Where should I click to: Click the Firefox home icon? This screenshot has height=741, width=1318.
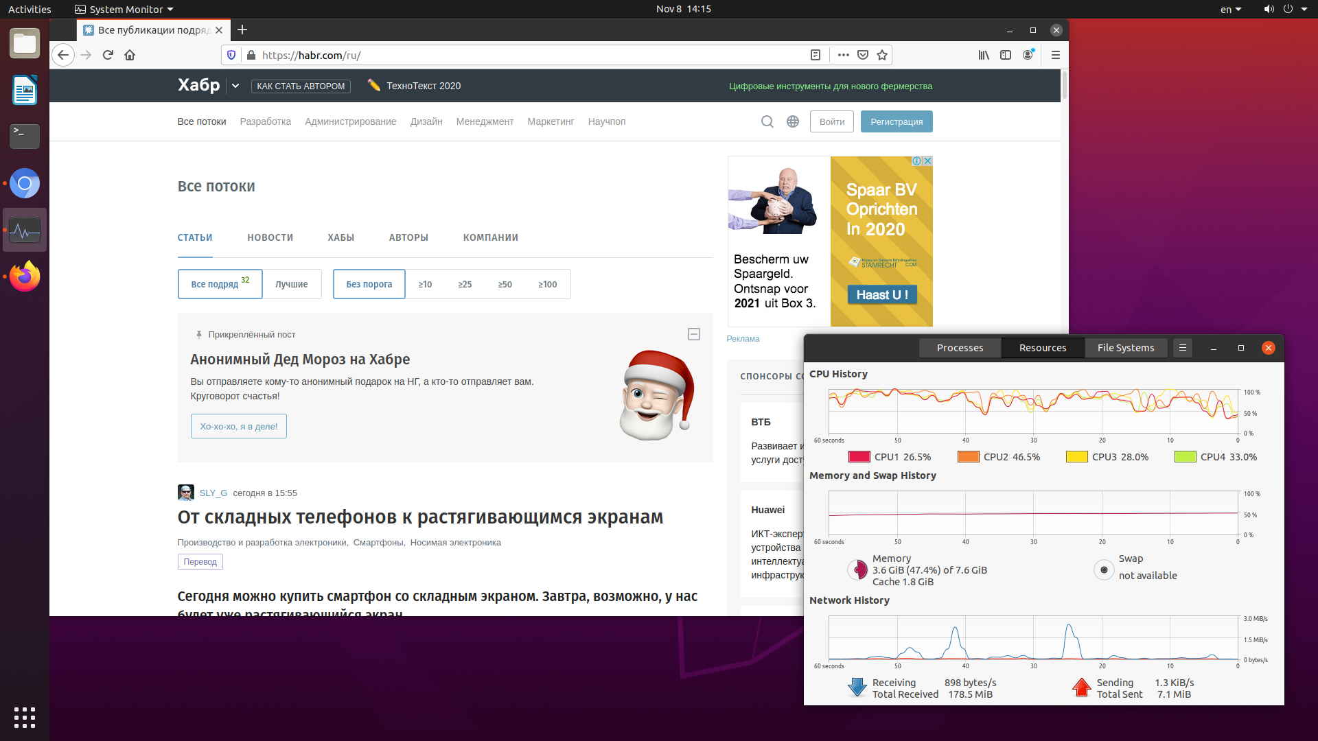click(130, 55)
